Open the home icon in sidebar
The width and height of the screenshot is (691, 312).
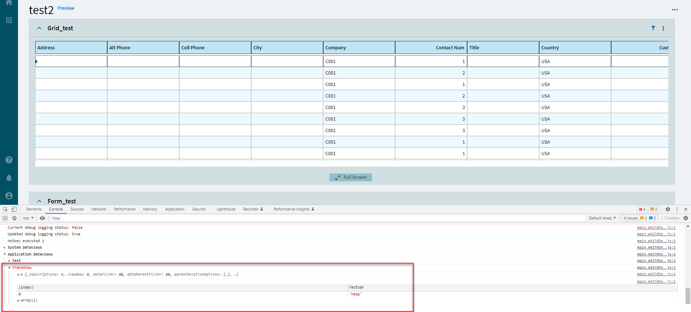[x=9, y=3]
